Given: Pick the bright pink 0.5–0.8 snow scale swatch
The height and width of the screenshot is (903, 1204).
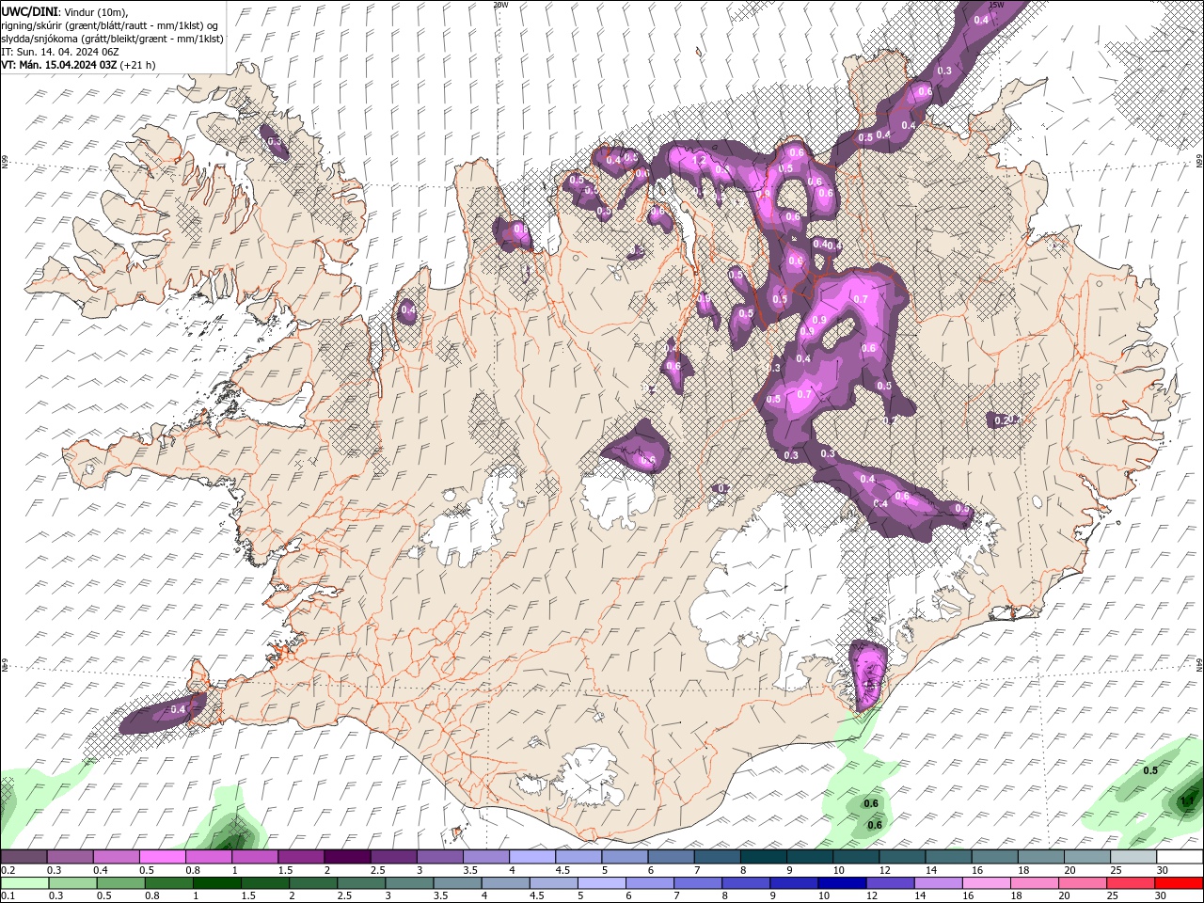Looking at the screenshot, I should pyautogui.click(x=162, y=857).
